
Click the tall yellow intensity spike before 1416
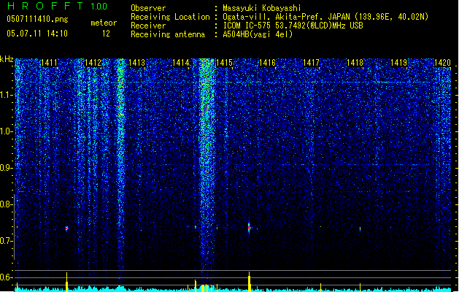click(250, 282)
